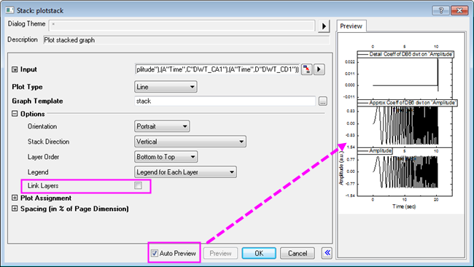The width and height of the screenshot is (474, 267).
Task: Click the Description text 'Plot stacked graph'
Action: click(x=69, y=40)
